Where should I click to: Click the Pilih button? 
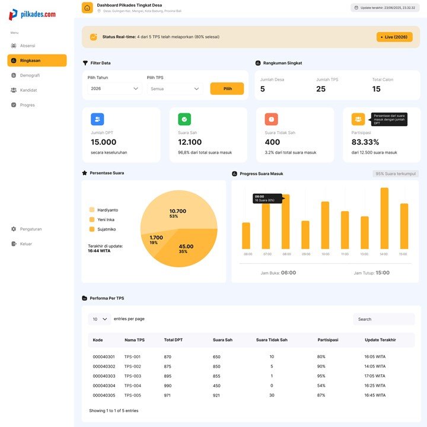click(227, 89)
